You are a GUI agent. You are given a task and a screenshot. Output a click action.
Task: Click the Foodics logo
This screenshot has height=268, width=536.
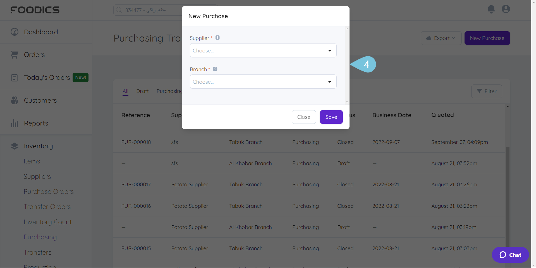click(x=35, y=10)
